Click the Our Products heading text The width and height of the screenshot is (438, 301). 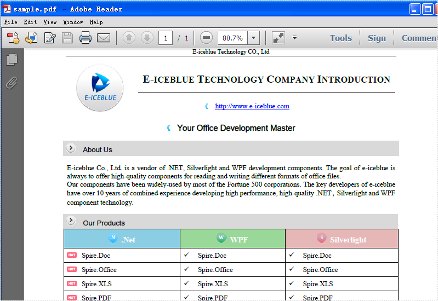point(104,223)
